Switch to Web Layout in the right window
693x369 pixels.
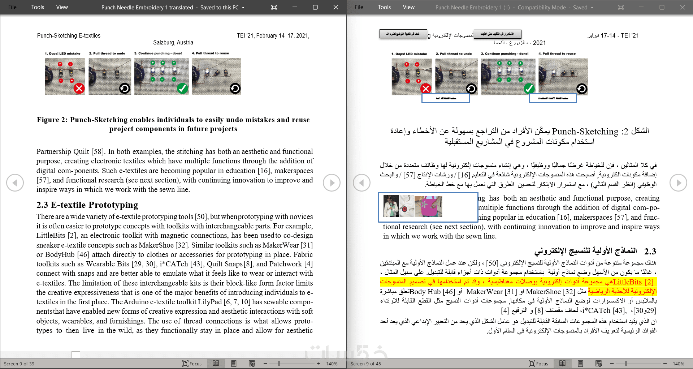tap(599, 364)
